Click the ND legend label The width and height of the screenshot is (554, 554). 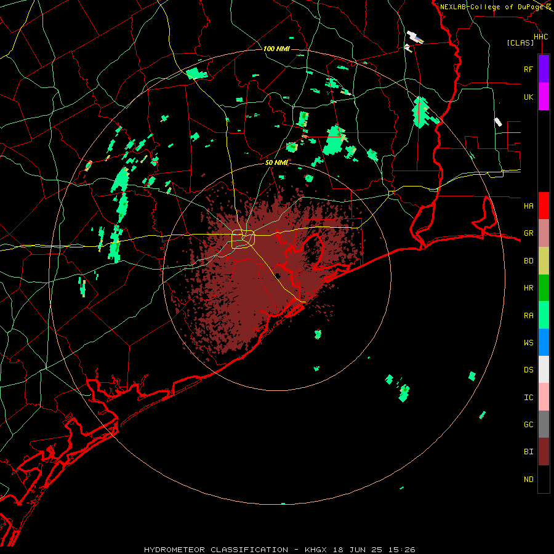point(529,480)
